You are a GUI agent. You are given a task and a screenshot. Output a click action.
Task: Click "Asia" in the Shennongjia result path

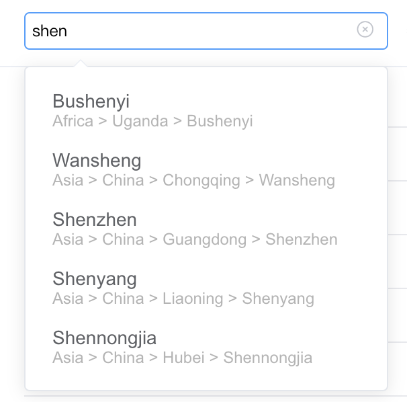coord(68,358)
